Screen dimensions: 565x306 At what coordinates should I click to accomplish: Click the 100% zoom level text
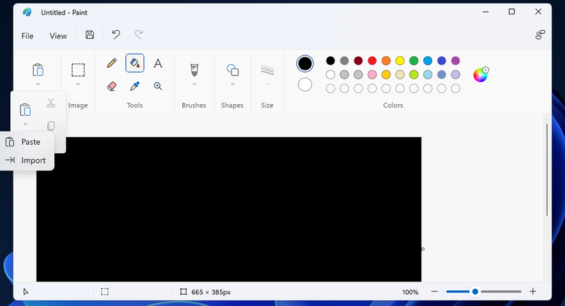point(410,292)
